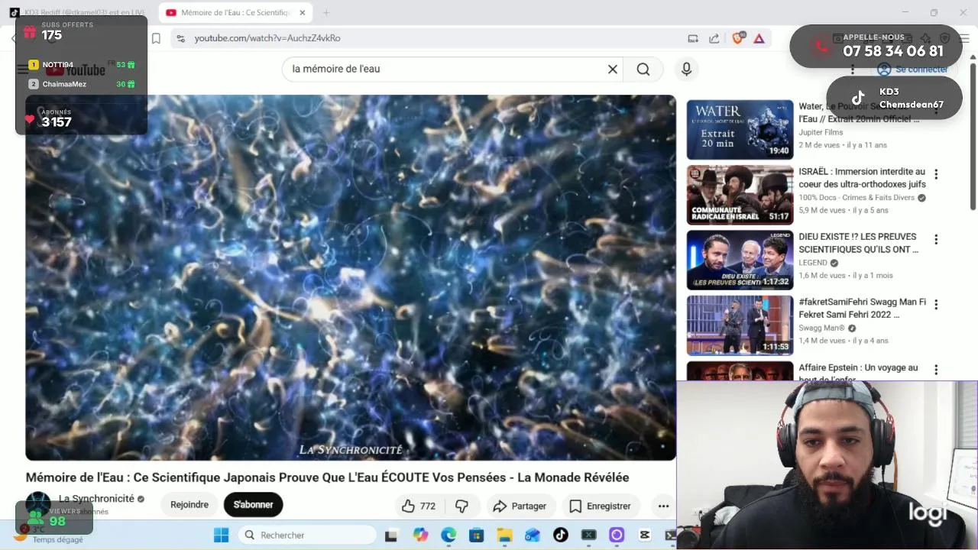The image size is (978, 550).
Task: Open options for WATER video suggestion
Action: (936, 109)
